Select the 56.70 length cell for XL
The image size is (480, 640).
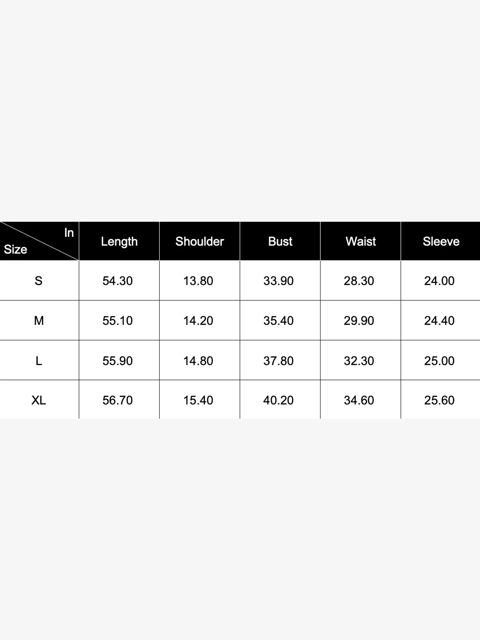[x=117, y=400]
